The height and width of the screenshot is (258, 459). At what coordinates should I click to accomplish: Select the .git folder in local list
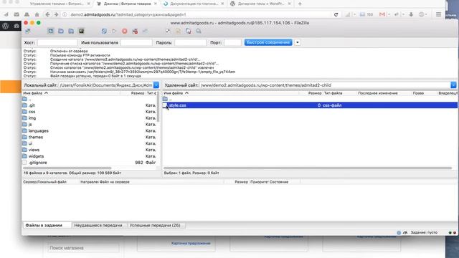(89, 105)
